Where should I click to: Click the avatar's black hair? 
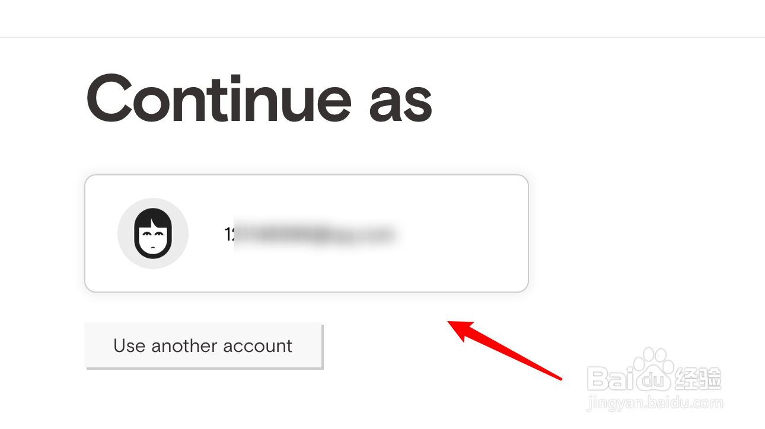pos(153,218)
